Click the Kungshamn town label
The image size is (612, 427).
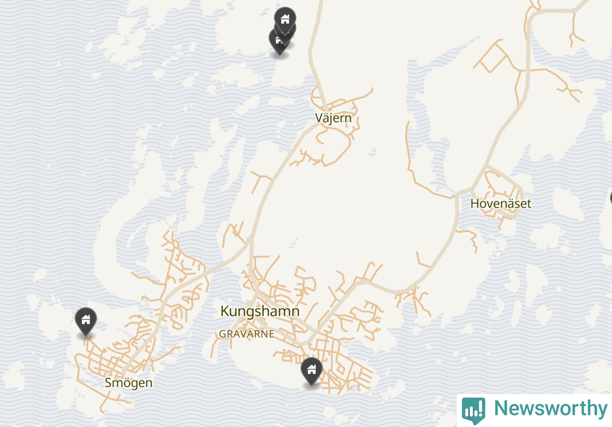click(x=260, y=311)
